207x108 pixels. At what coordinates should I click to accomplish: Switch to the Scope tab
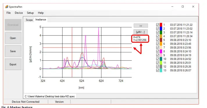click(x=29, y=20)
